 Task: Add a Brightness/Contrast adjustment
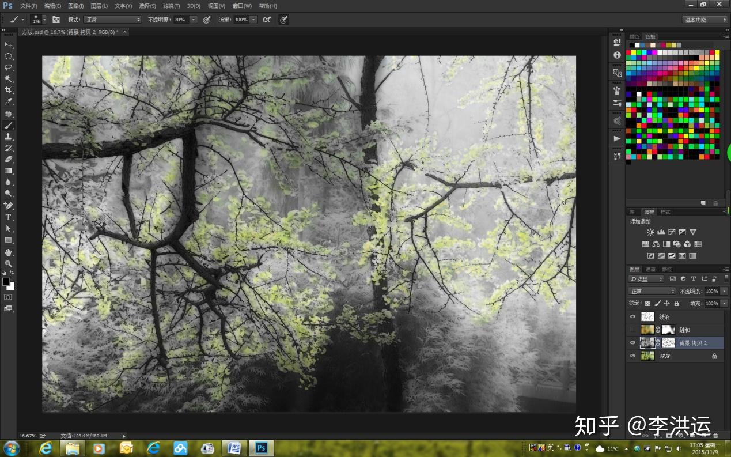[x=650, y=232]
